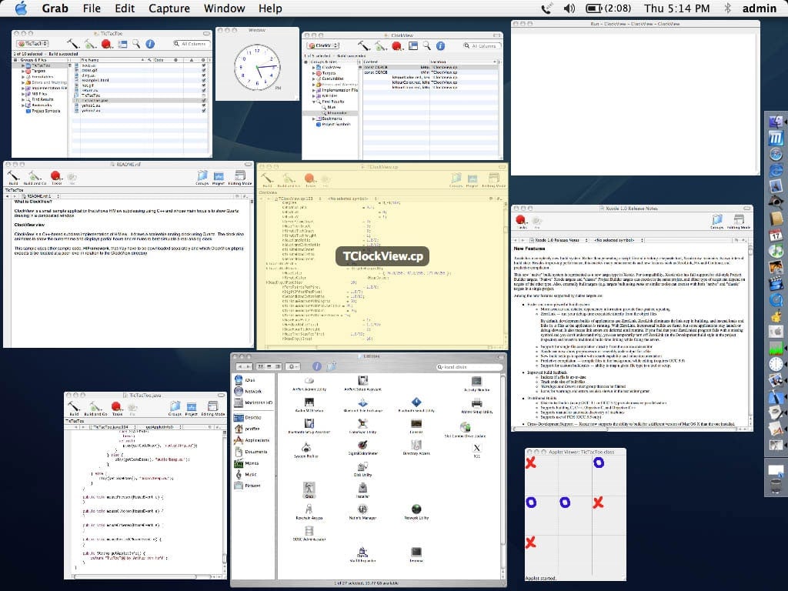Click the Release Notes horizontal scrollbar

[x=629, y=429]
